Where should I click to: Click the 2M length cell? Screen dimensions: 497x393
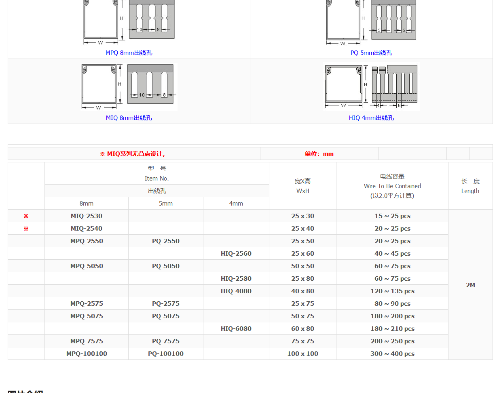pyautogui.click(x=470, y=285)
